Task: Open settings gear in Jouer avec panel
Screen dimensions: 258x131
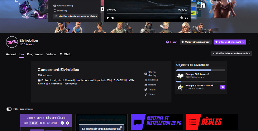Action: [x=67, y=123]
